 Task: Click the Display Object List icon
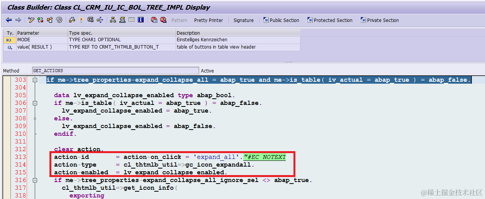[91, 20]
